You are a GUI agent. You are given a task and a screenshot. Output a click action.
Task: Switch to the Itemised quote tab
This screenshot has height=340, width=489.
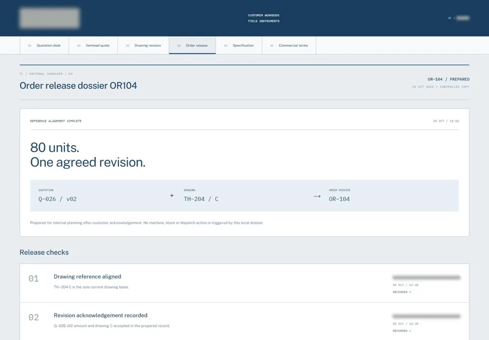(x=93, y=45)
